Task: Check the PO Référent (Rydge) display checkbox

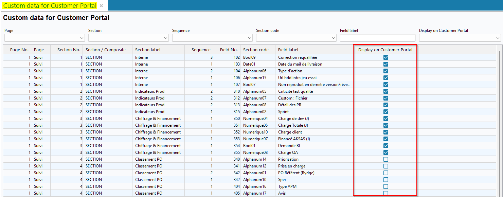Action: click(x=385, y=173)
